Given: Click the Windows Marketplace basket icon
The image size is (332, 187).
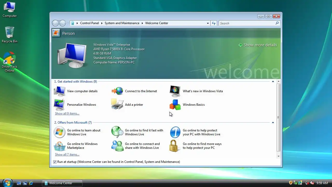Looking at the screenshot, I should click(x=59, y=146).
